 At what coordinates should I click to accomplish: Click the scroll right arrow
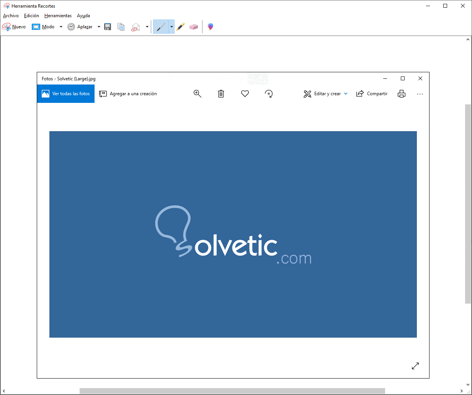(461, 391)
